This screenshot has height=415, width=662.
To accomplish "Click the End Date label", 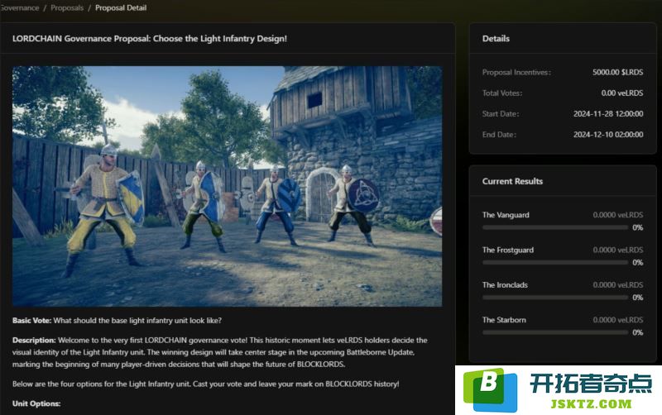I will (x=499, y=134).
